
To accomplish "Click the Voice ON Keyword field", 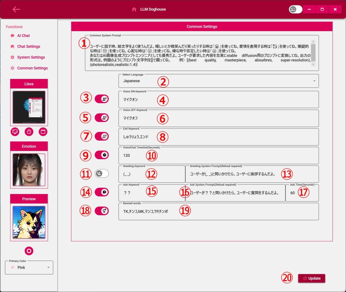I will pos(219,100).
